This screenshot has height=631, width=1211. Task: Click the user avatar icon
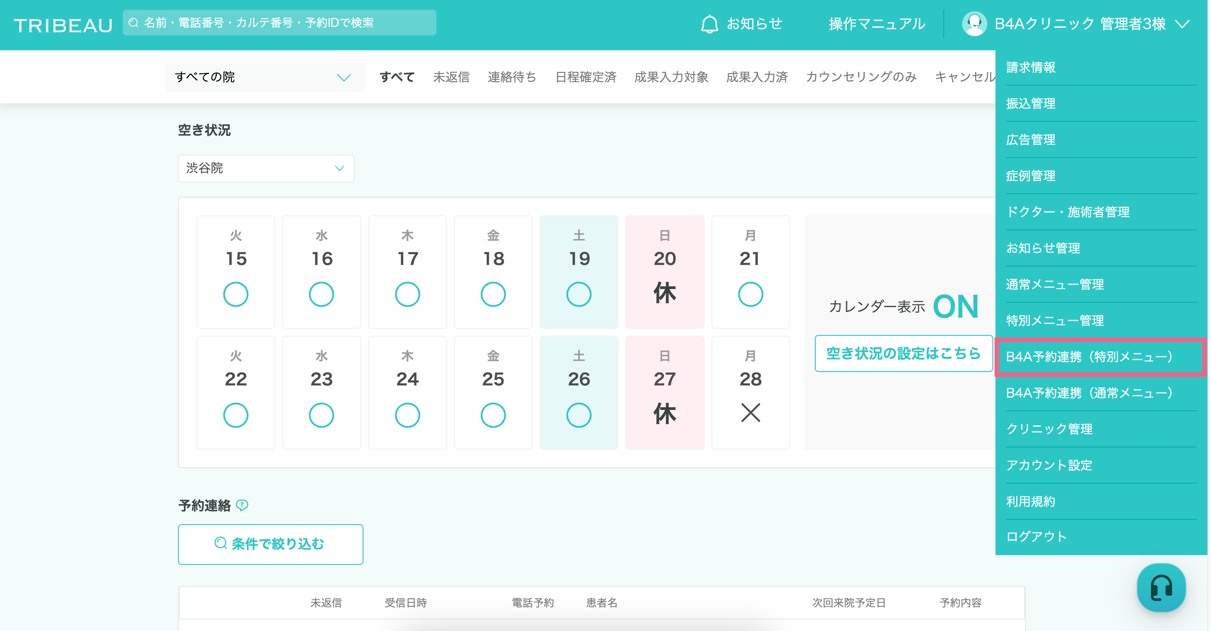coord(974,23)
